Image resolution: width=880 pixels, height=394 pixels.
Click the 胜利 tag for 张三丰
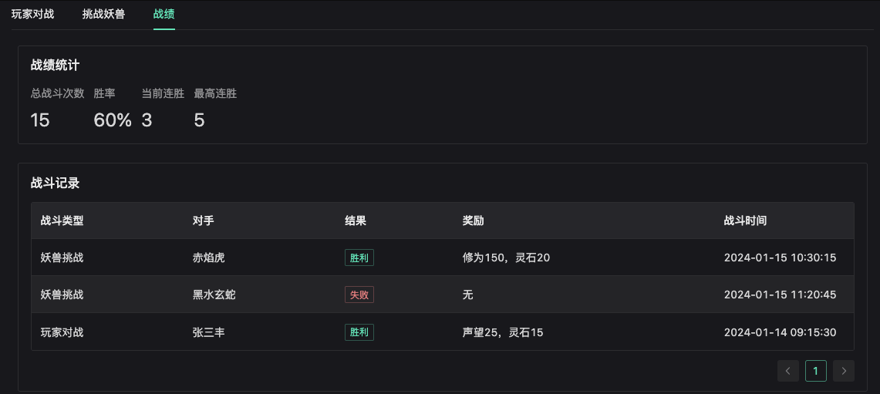coord(359,332)
